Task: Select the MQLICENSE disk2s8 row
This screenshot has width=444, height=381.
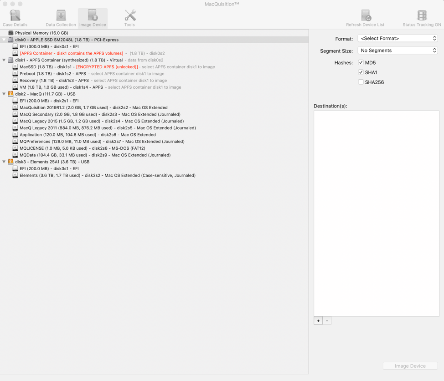Action: 155,148
